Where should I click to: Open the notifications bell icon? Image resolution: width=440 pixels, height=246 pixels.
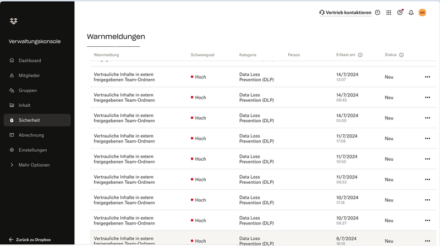pos(411,13)
